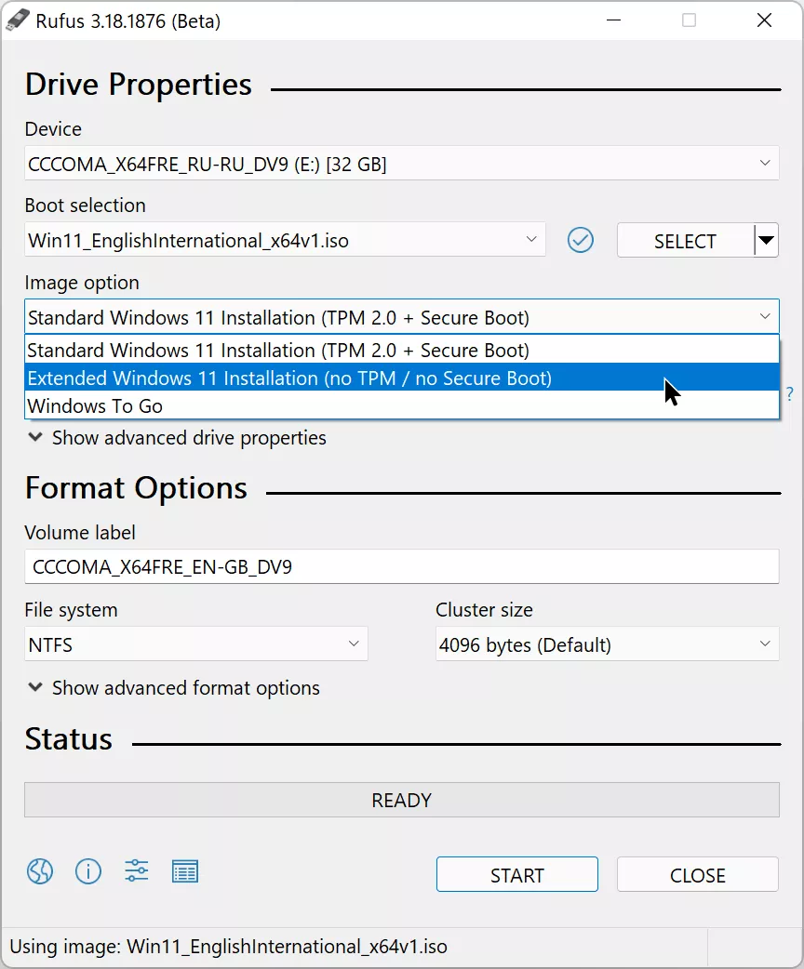Expand Show advanced format options

click(x=174, y=688)
